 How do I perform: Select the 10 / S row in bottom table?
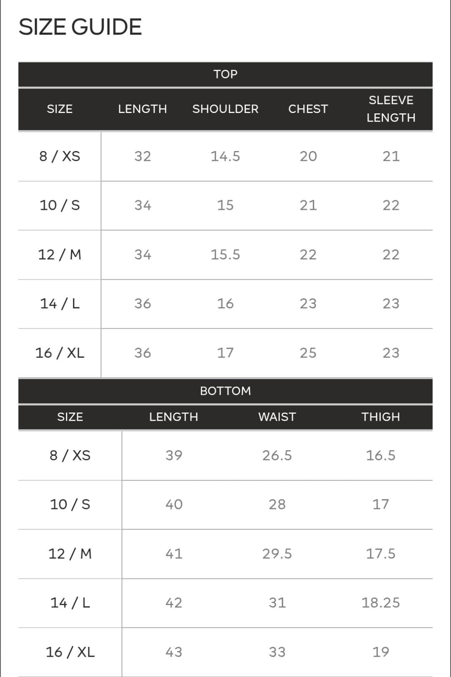point(225,504)
